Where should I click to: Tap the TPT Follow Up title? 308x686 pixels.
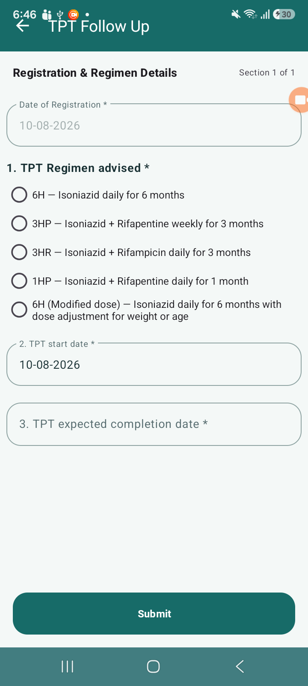[99, 26]
